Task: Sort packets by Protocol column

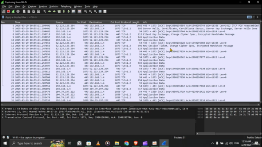Action: tap(126, 22)
